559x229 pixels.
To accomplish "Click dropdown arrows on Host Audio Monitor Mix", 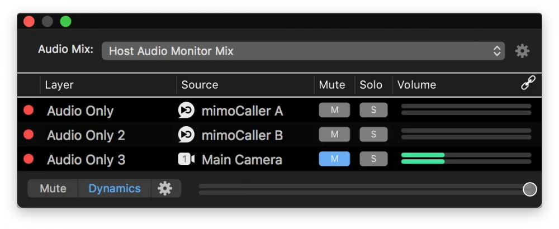I will click(497, 51).
